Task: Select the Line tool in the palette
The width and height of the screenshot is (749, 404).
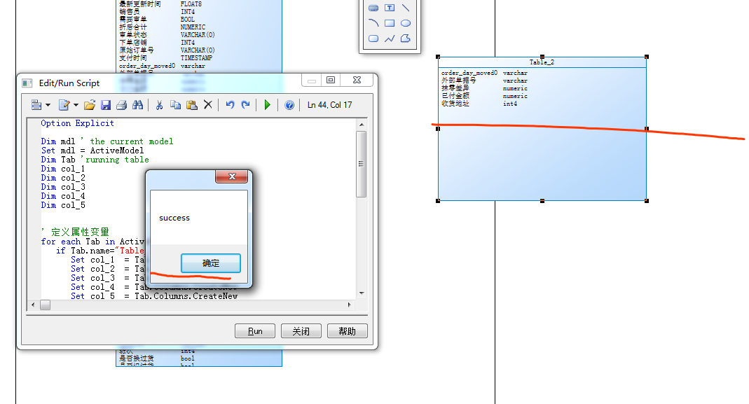Action: click(405, 8)
